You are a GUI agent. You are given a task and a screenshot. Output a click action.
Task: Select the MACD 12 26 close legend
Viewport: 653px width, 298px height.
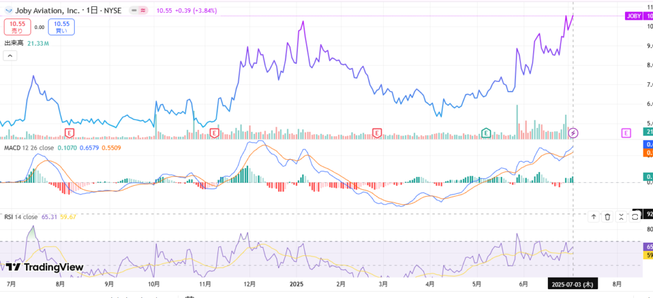coord(29,148)
